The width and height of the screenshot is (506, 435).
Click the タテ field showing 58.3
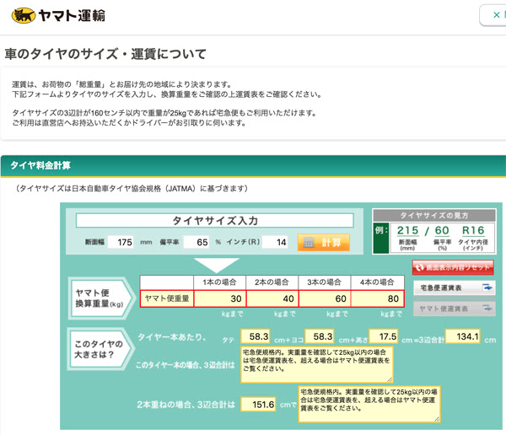tap(256, 336)
